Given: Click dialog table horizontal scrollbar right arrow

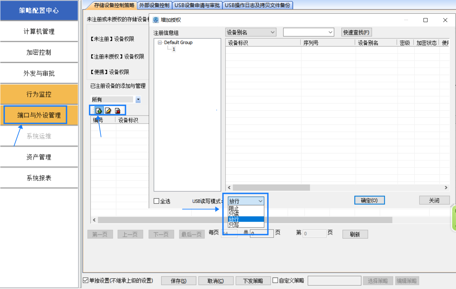Looking at the screenshot, I should [x=446, y=188].
